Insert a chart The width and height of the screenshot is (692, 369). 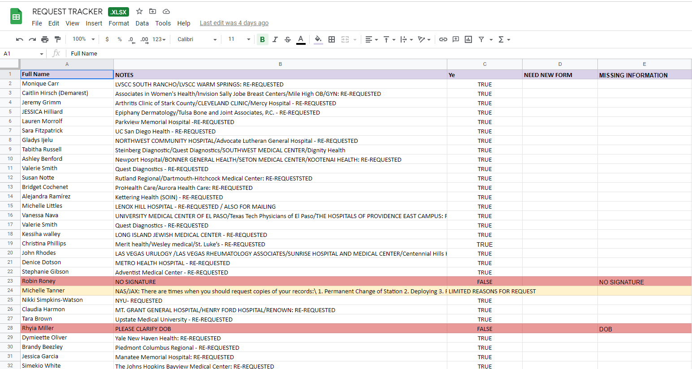(x=468, y=39)
